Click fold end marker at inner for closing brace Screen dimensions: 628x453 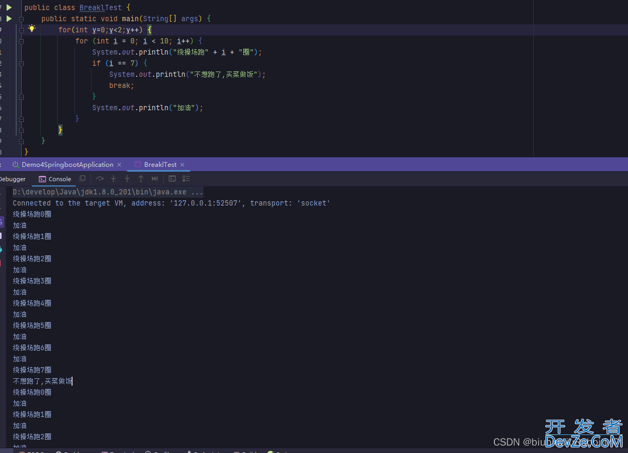point(22,119)
